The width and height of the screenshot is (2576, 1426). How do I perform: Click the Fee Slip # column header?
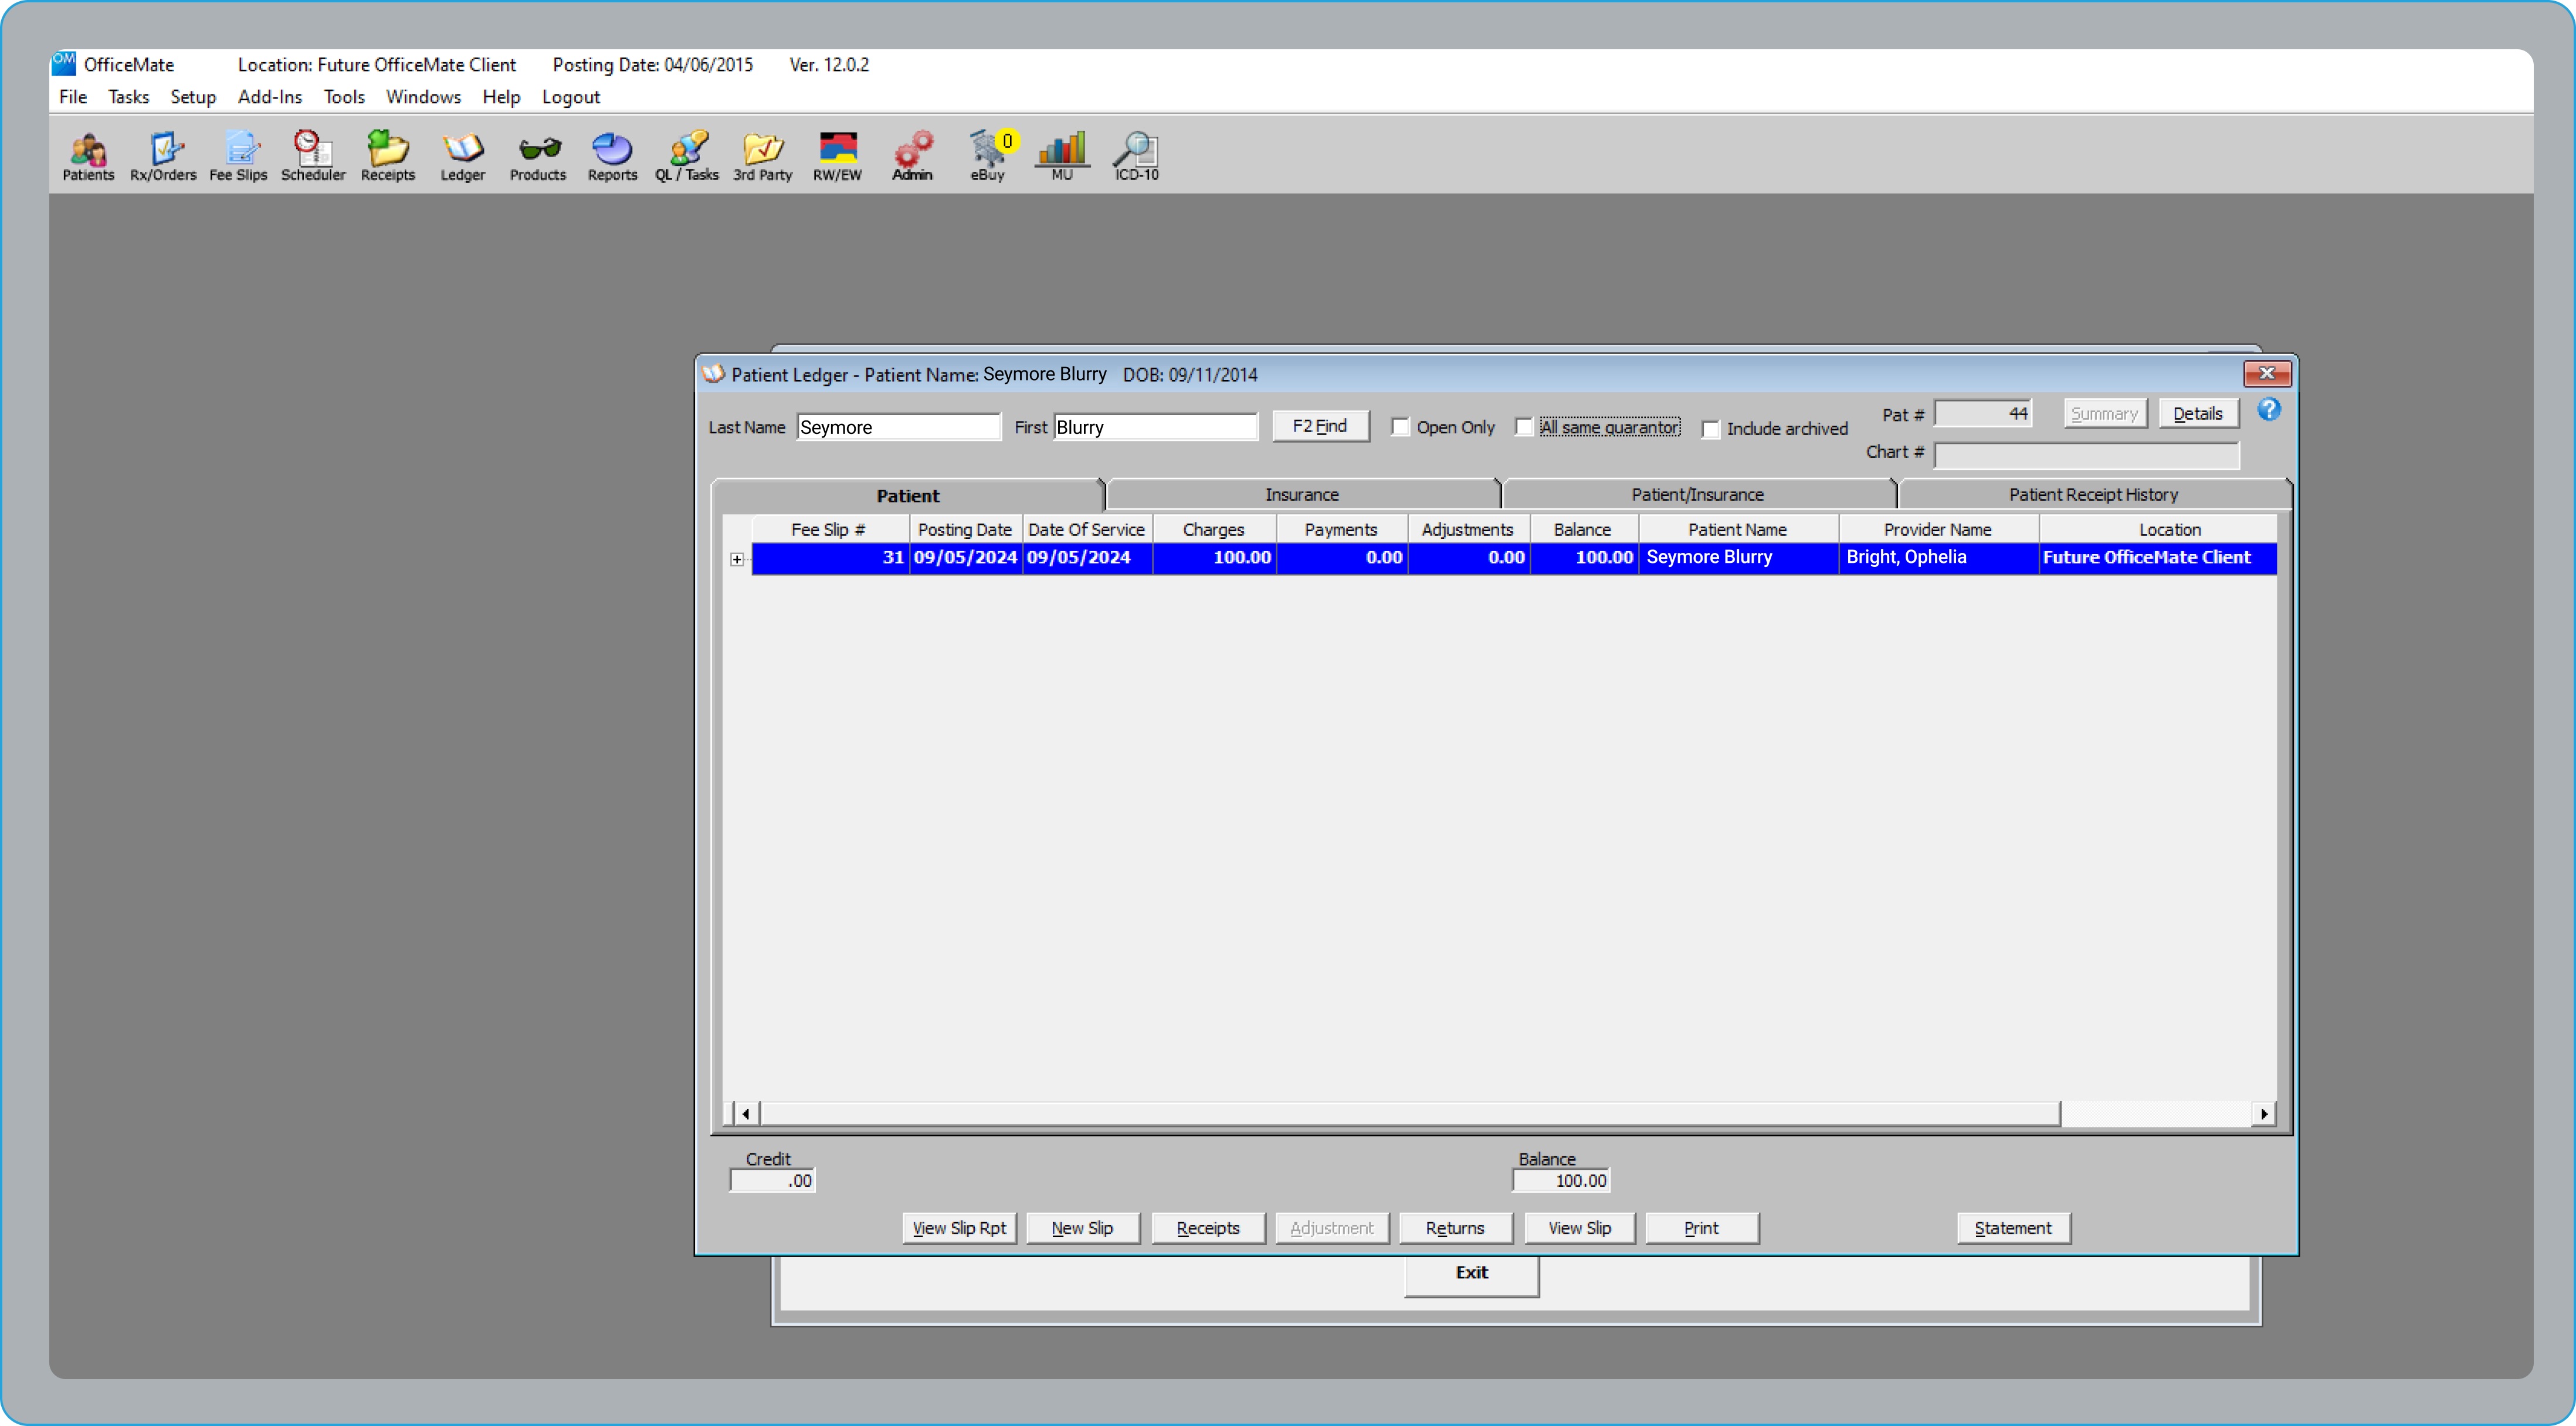(x=829, y=530)
